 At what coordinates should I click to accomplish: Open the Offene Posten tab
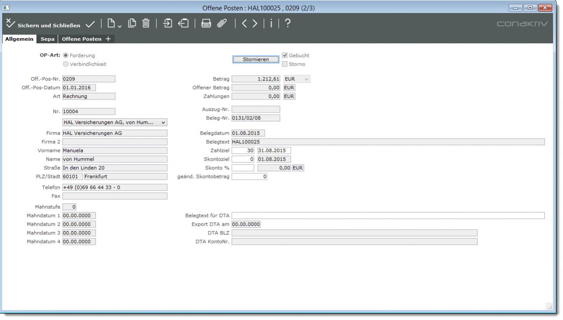coord(81,39)
